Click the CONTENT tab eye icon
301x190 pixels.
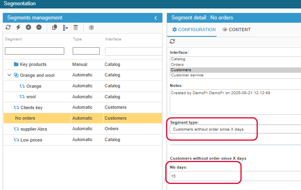[x=225, y=30]
